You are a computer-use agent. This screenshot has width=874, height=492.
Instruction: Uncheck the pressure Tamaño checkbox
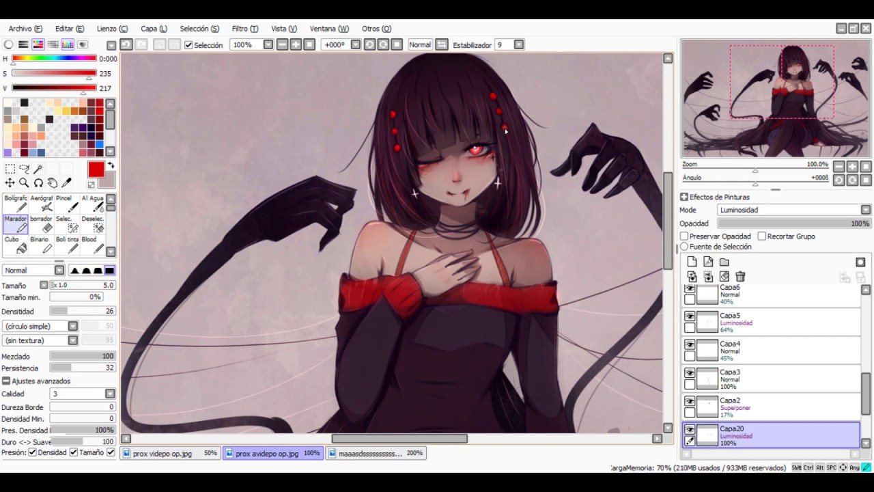point(73,452)
